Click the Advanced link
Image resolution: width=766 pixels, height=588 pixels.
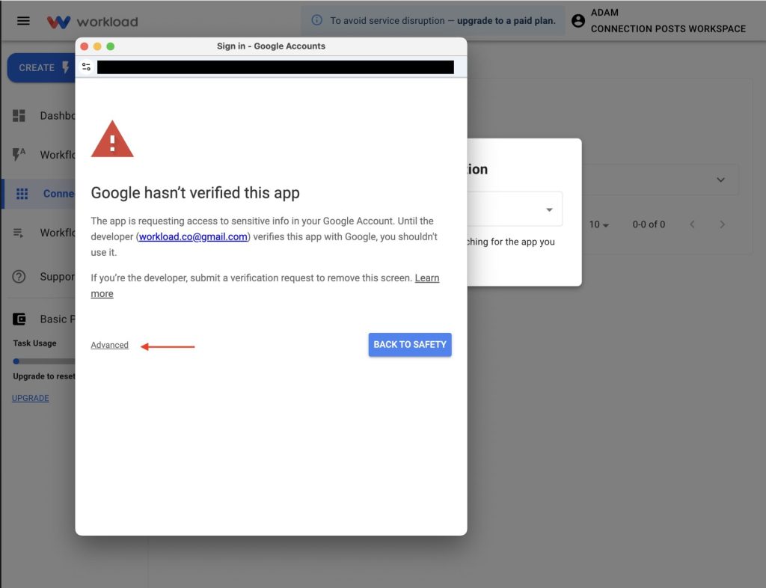tap(109, 346)
